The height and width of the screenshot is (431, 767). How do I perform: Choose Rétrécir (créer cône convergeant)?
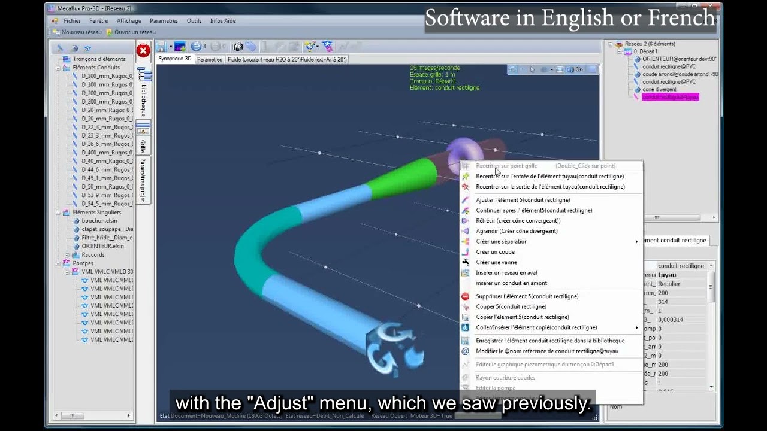(518, 221)
